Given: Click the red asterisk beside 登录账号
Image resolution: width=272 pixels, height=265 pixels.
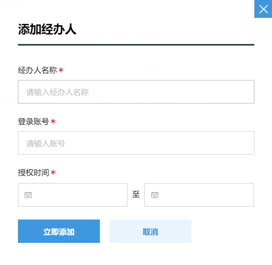Looking at the screenshot, I should tap(53, 122).
